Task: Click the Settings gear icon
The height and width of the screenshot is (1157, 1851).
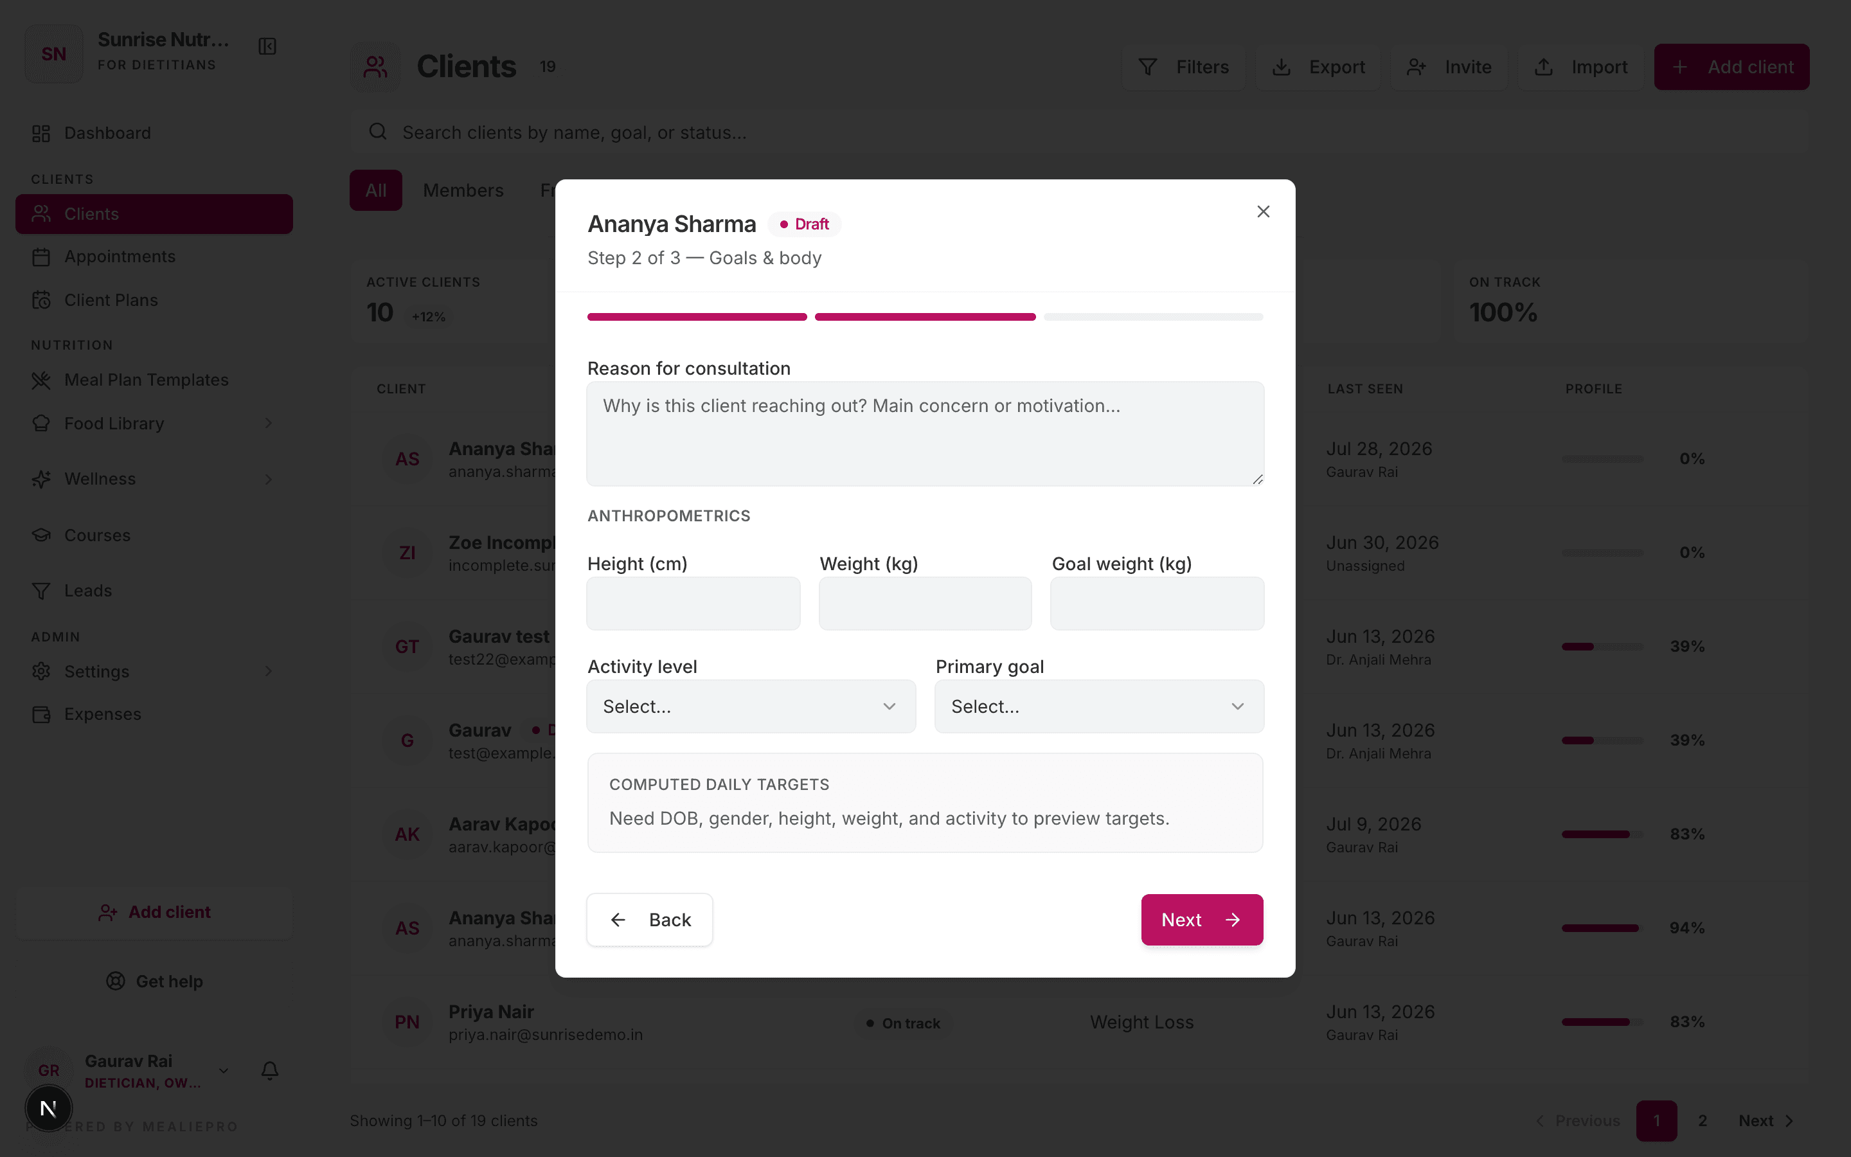Action: (x=41, y=671)
